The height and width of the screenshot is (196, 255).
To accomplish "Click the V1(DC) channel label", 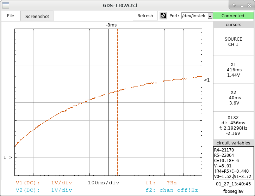I will coord(28,183).
